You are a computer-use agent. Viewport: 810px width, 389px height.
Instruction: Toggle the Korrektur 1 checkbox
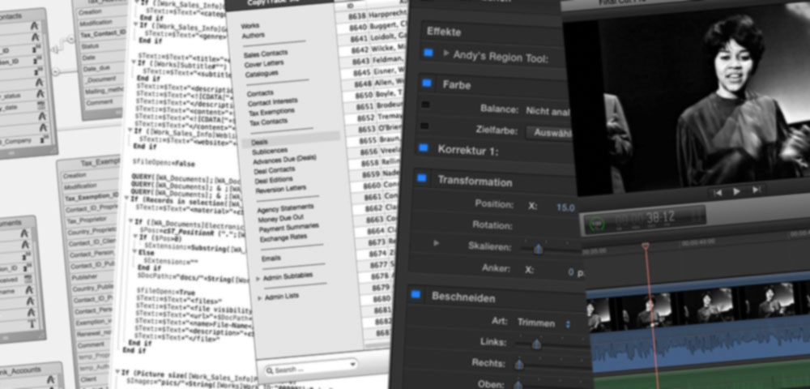(424, 147)
